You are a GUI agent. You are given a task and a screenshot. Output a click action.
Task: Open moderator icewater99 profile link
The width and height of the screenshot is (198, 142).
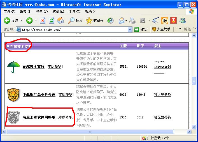[x=163, y=67]
